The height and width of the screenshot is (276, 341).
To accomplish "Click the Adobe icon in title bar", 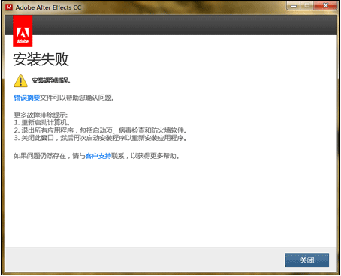I will click(9, 7).
